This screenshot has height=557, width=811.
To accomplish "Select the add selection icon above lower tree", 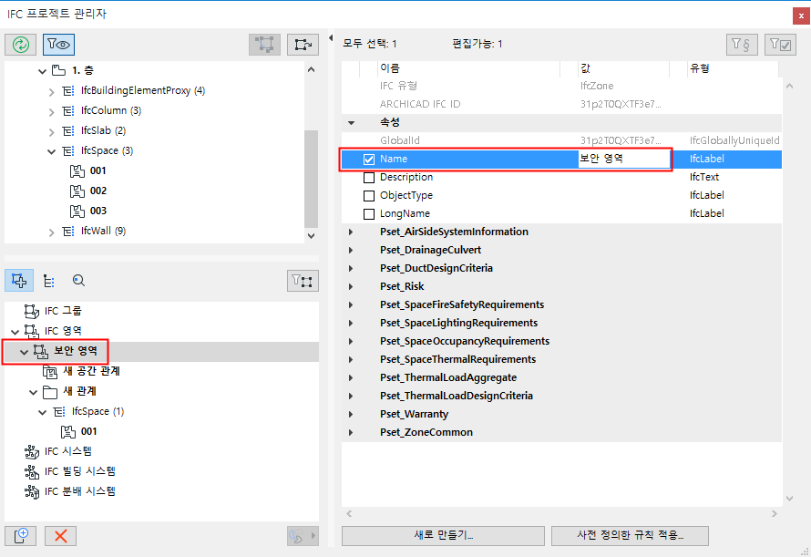I will pos(19,280).
